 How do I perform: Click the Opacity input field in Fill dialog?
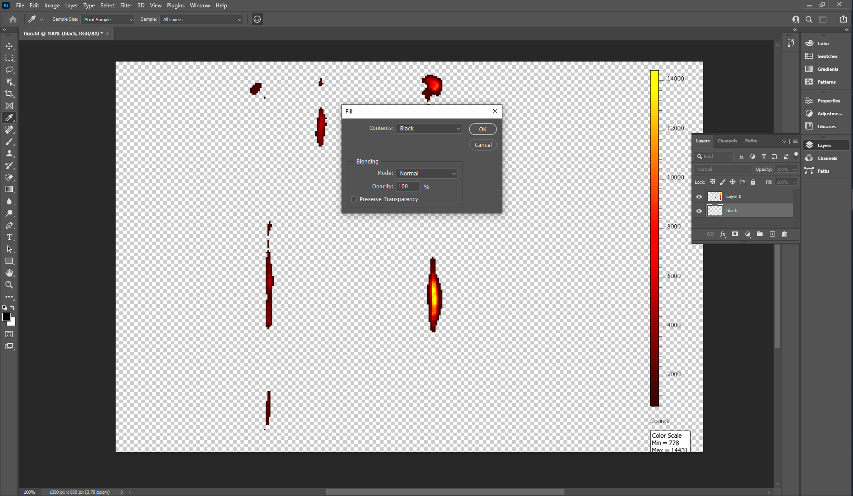(407, 186)
